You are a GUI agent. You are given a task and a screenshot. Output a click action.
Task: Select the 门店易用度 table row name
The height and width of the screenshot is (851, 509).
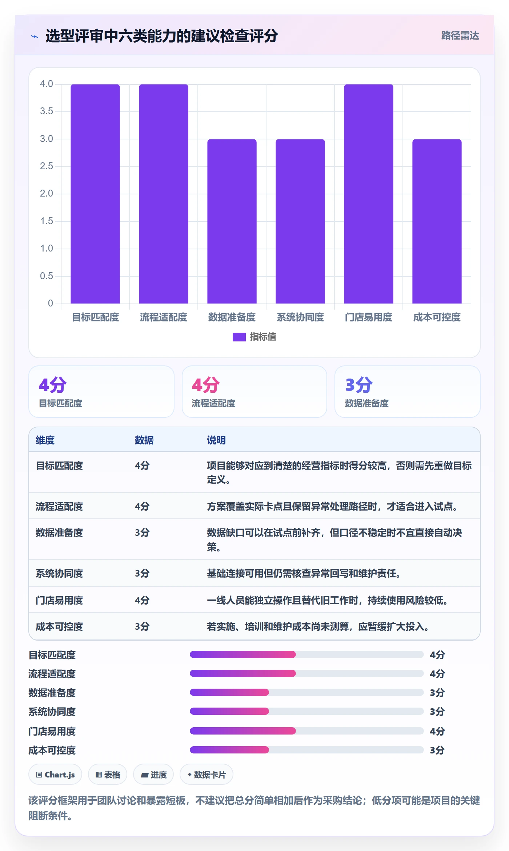click(59, 600)
